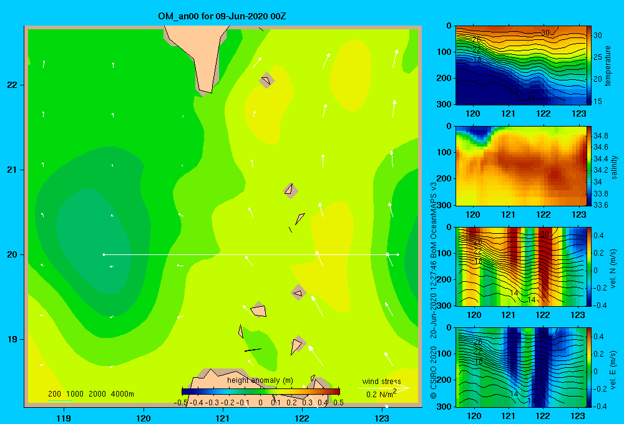Click the '200' depth contour legend entry
Viewport: 624px width, 424px height.
tap(54, 394)
